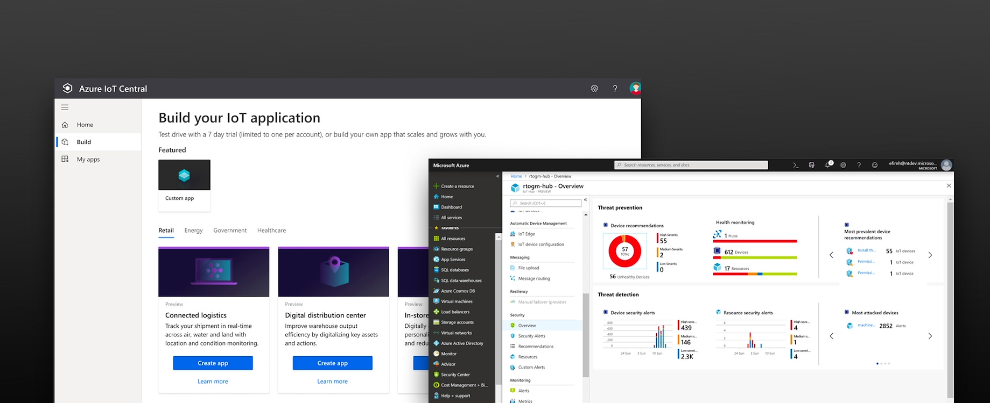Open settings gear in Azure IoT Central header
The image size is (990, 403).
coord(594,88)
